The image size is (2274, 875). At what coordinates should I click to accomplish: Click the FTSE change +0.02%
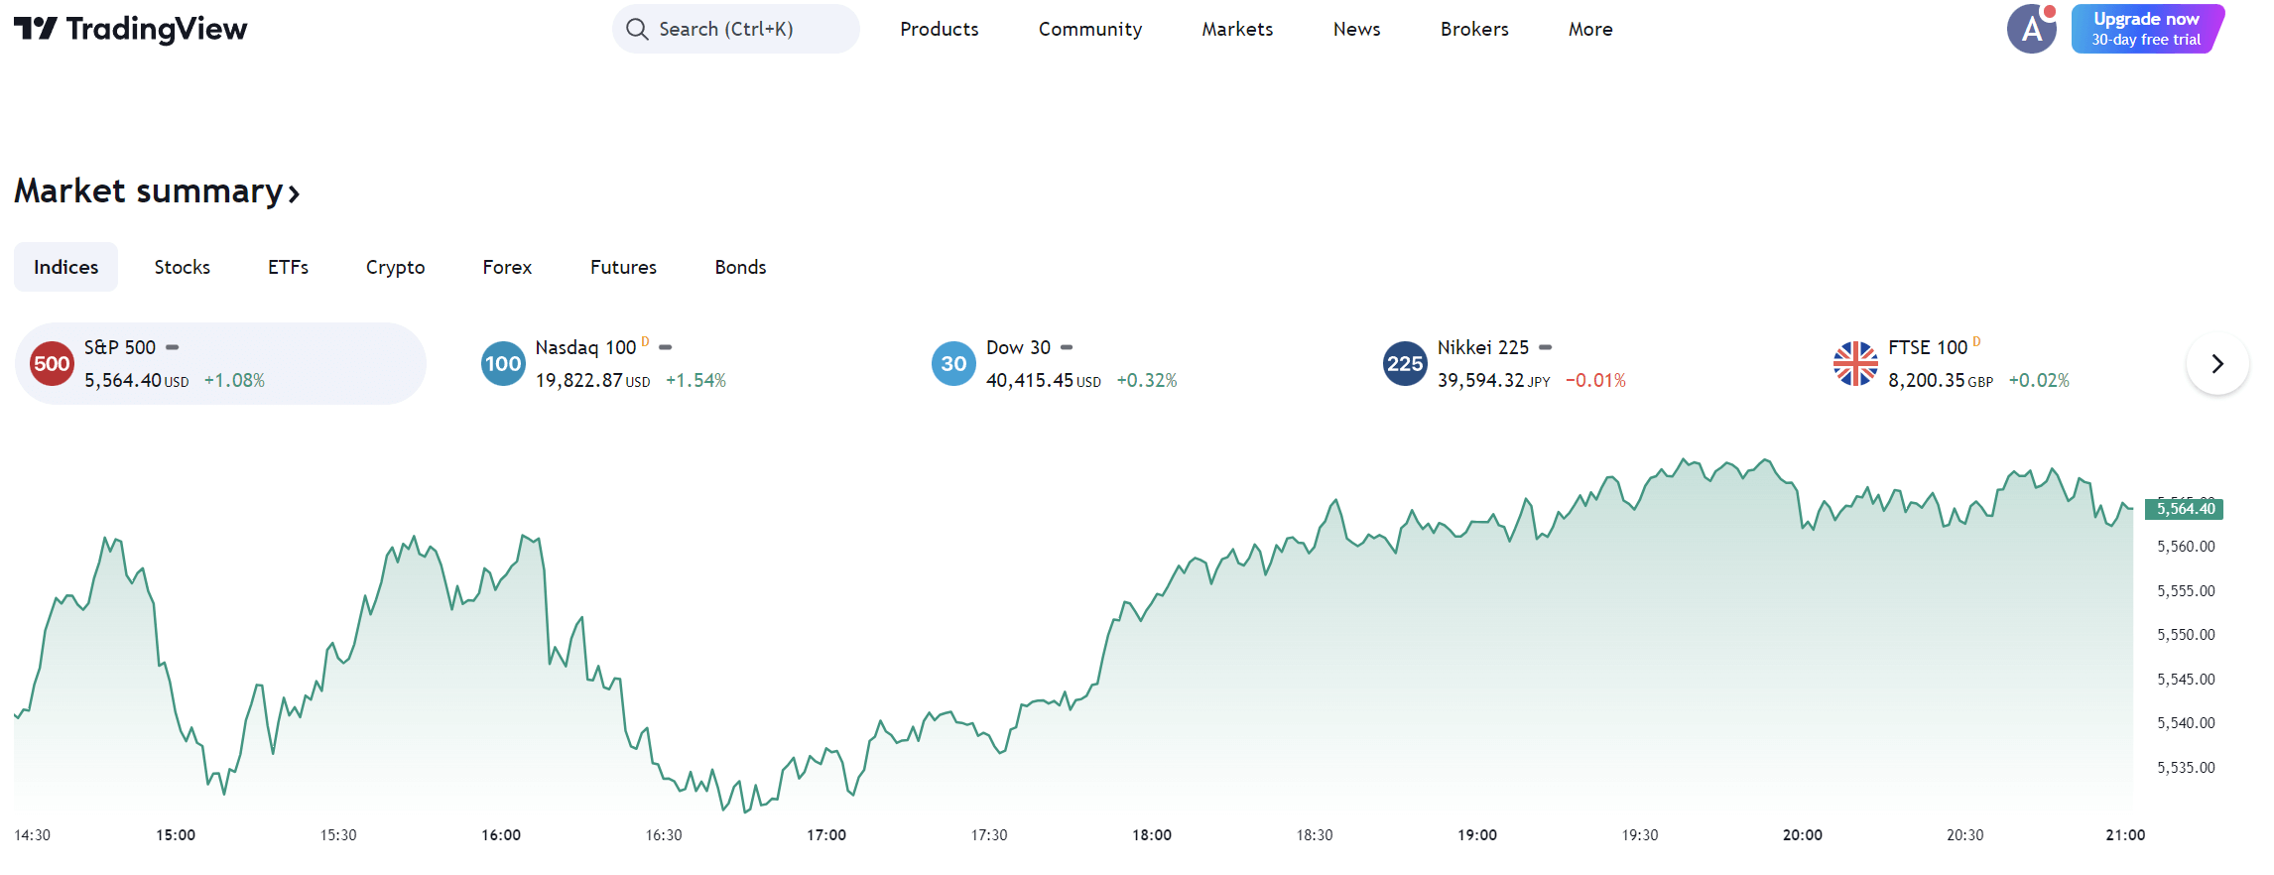click(2039, 380)
